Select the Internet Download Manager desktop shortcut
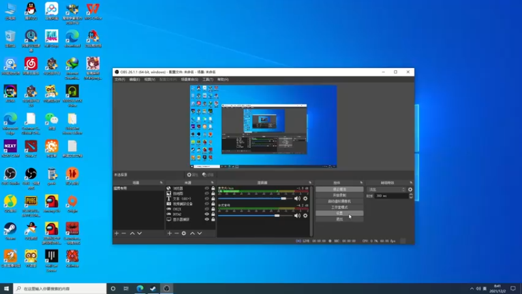Screen dimensions: 522x294 click(x=72, y=69)
